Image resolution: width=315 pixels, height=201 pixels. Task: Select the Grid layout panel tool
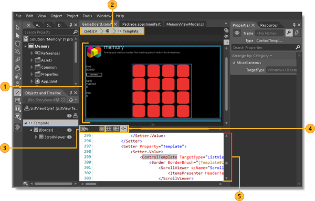click(18, 100)
